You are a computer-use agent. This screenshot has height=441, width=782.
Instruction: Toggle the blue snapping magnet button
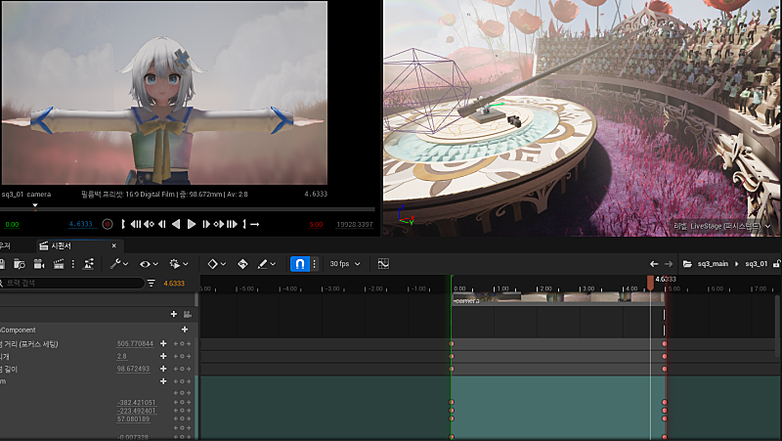(300, 264)
